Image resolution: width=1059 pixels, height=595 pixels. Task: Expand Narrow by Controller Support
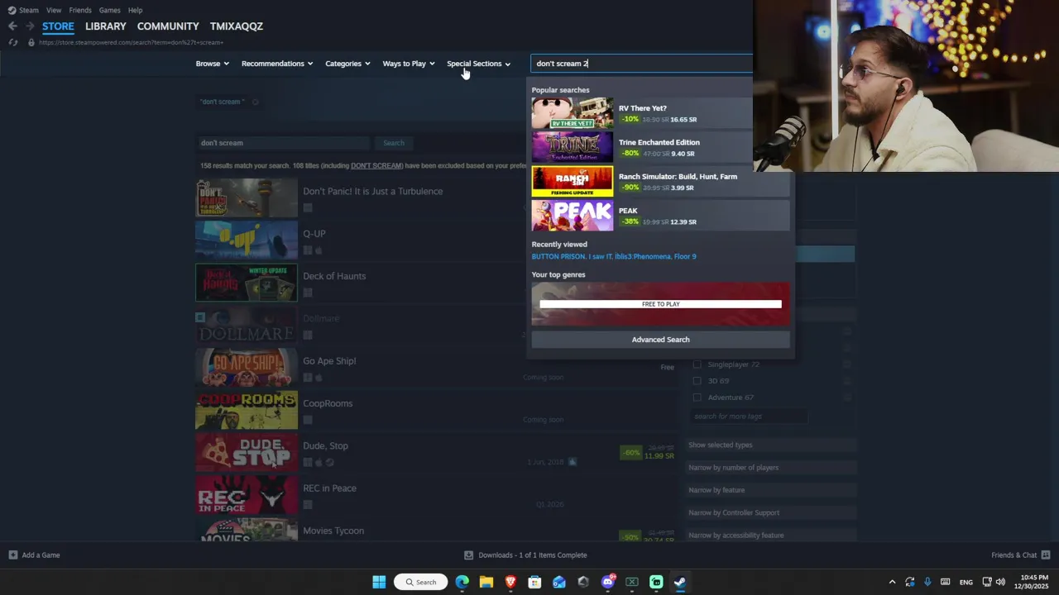[x=769, y=512]
